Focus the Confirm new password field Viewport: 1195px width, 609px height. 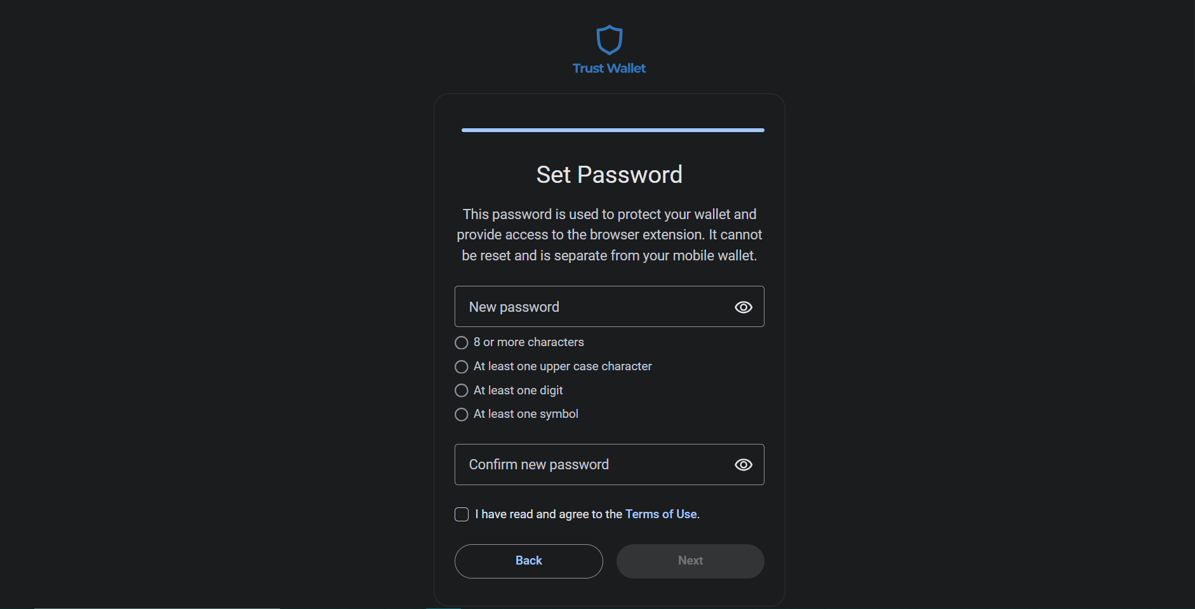pos(610,465)
